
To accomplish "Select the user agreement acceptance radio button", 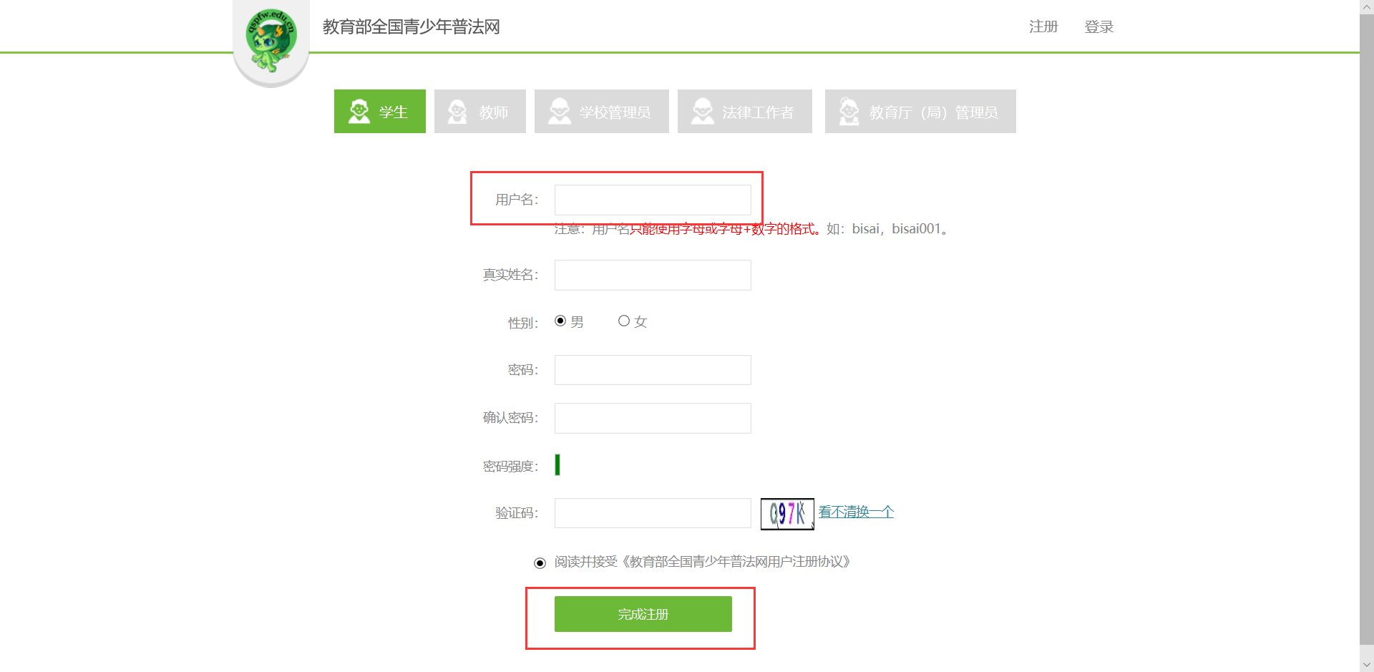I will click(x=539, y=563).
